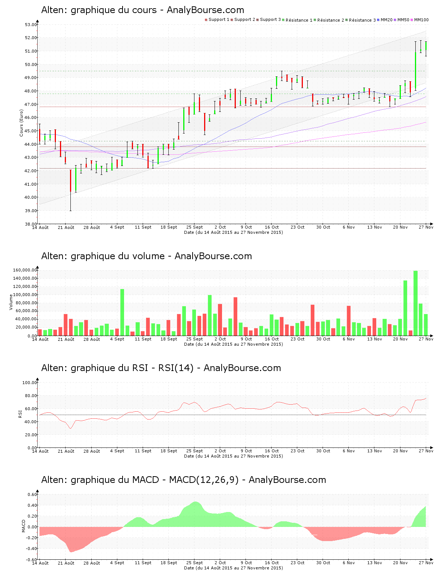
Task: Click 50.00 on the price axis
Action: click(31, 65)
